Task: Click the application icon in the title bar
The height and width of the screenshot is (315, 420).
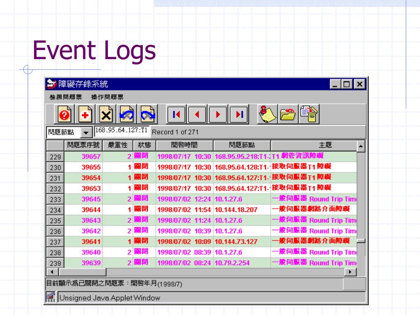Action: tap(51, 84)
